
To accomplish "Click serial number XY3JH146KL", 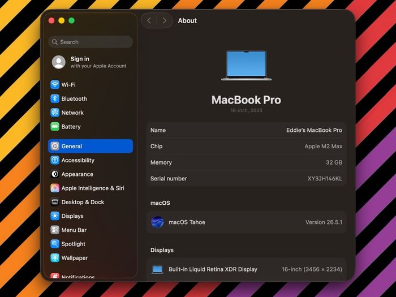I will pos(325,179).
